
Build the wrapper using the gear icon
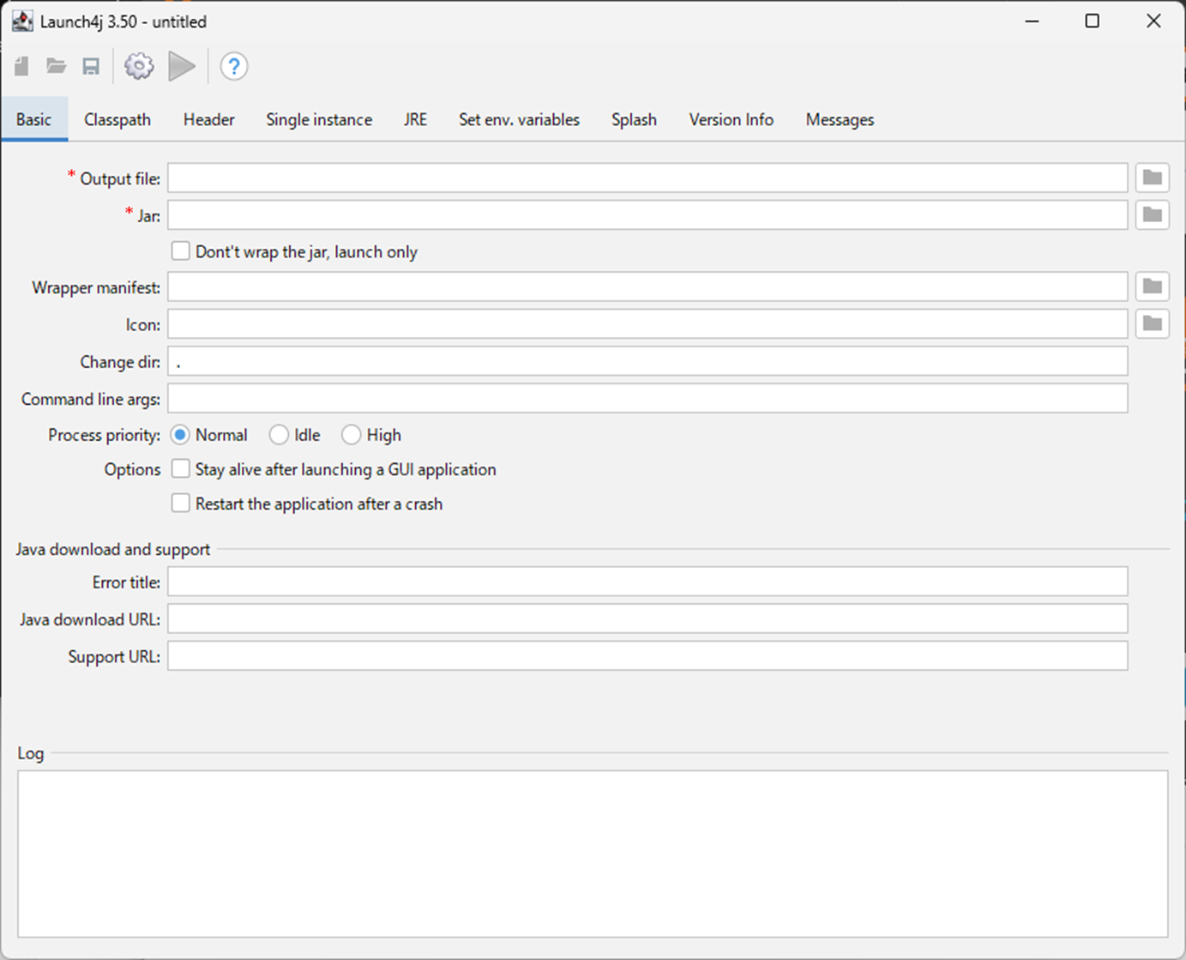coord(139,66)
